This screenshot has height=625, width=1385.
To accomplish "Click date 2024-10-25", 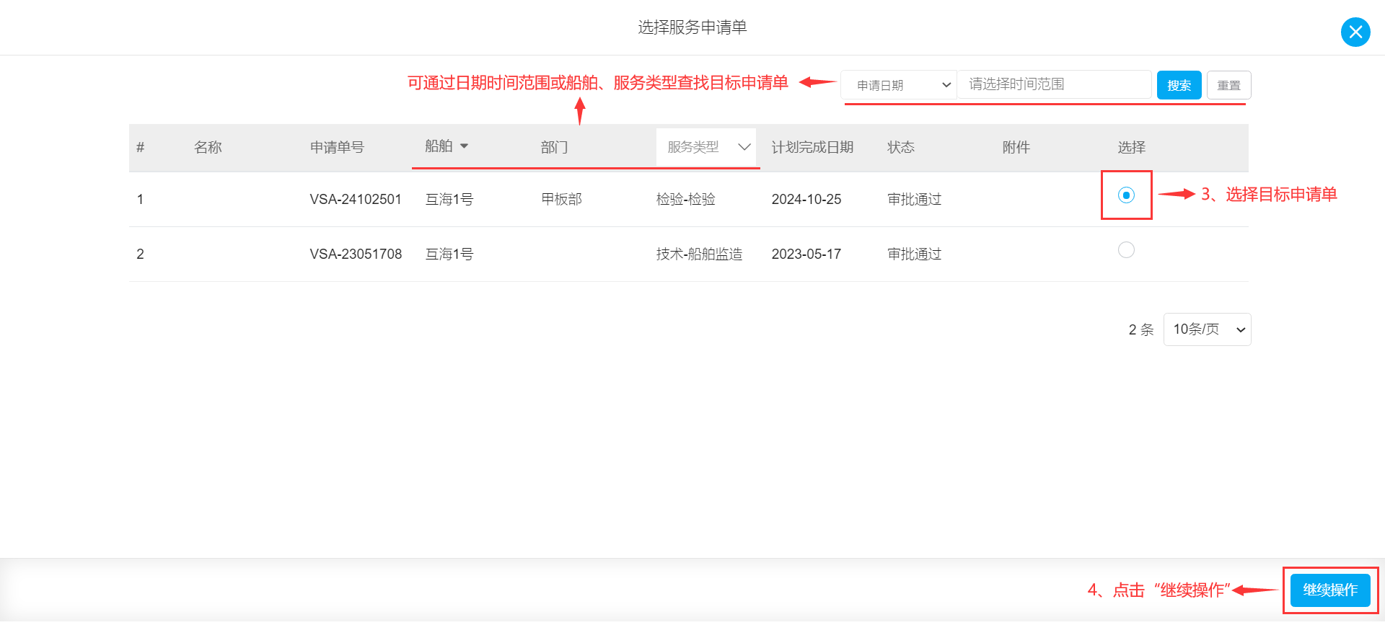I will (x=806, y=199).
